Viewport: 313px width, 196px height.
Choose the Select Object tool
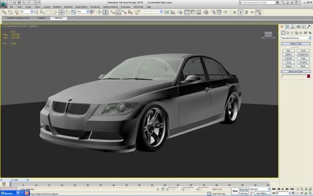(36, 12)
